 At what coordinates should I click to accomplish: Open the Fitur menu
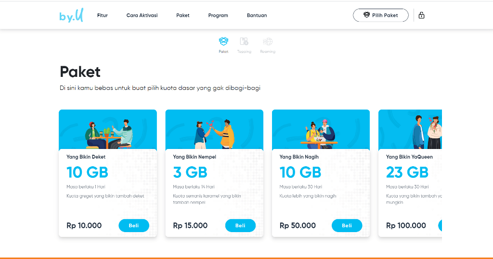[103, 15]
